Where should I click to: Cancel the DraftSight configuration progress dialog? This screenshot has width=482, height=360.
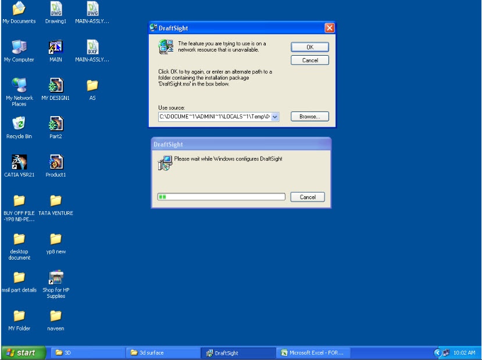click(308, 197)
